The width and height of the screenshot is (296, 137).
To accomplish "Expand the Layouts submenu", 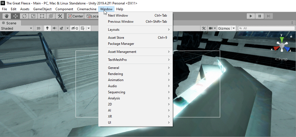I will (x=136, y=30).
